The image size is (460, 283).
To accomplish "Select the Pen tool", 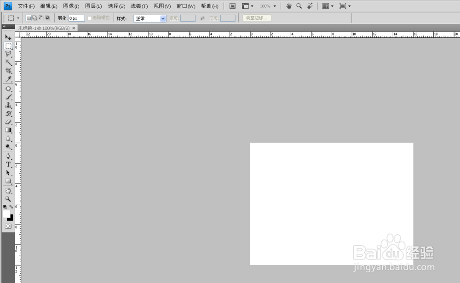I will pos(8,156).
